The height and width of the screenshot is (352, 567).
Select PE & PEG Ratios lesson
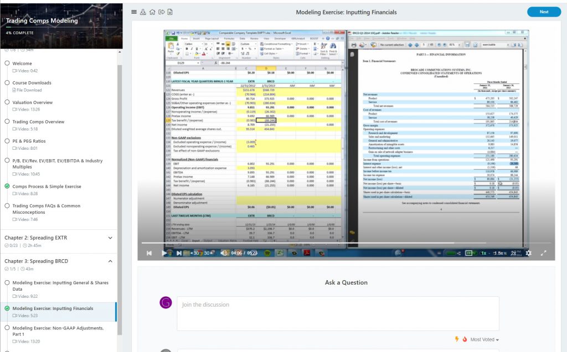(x=29, y=141)
